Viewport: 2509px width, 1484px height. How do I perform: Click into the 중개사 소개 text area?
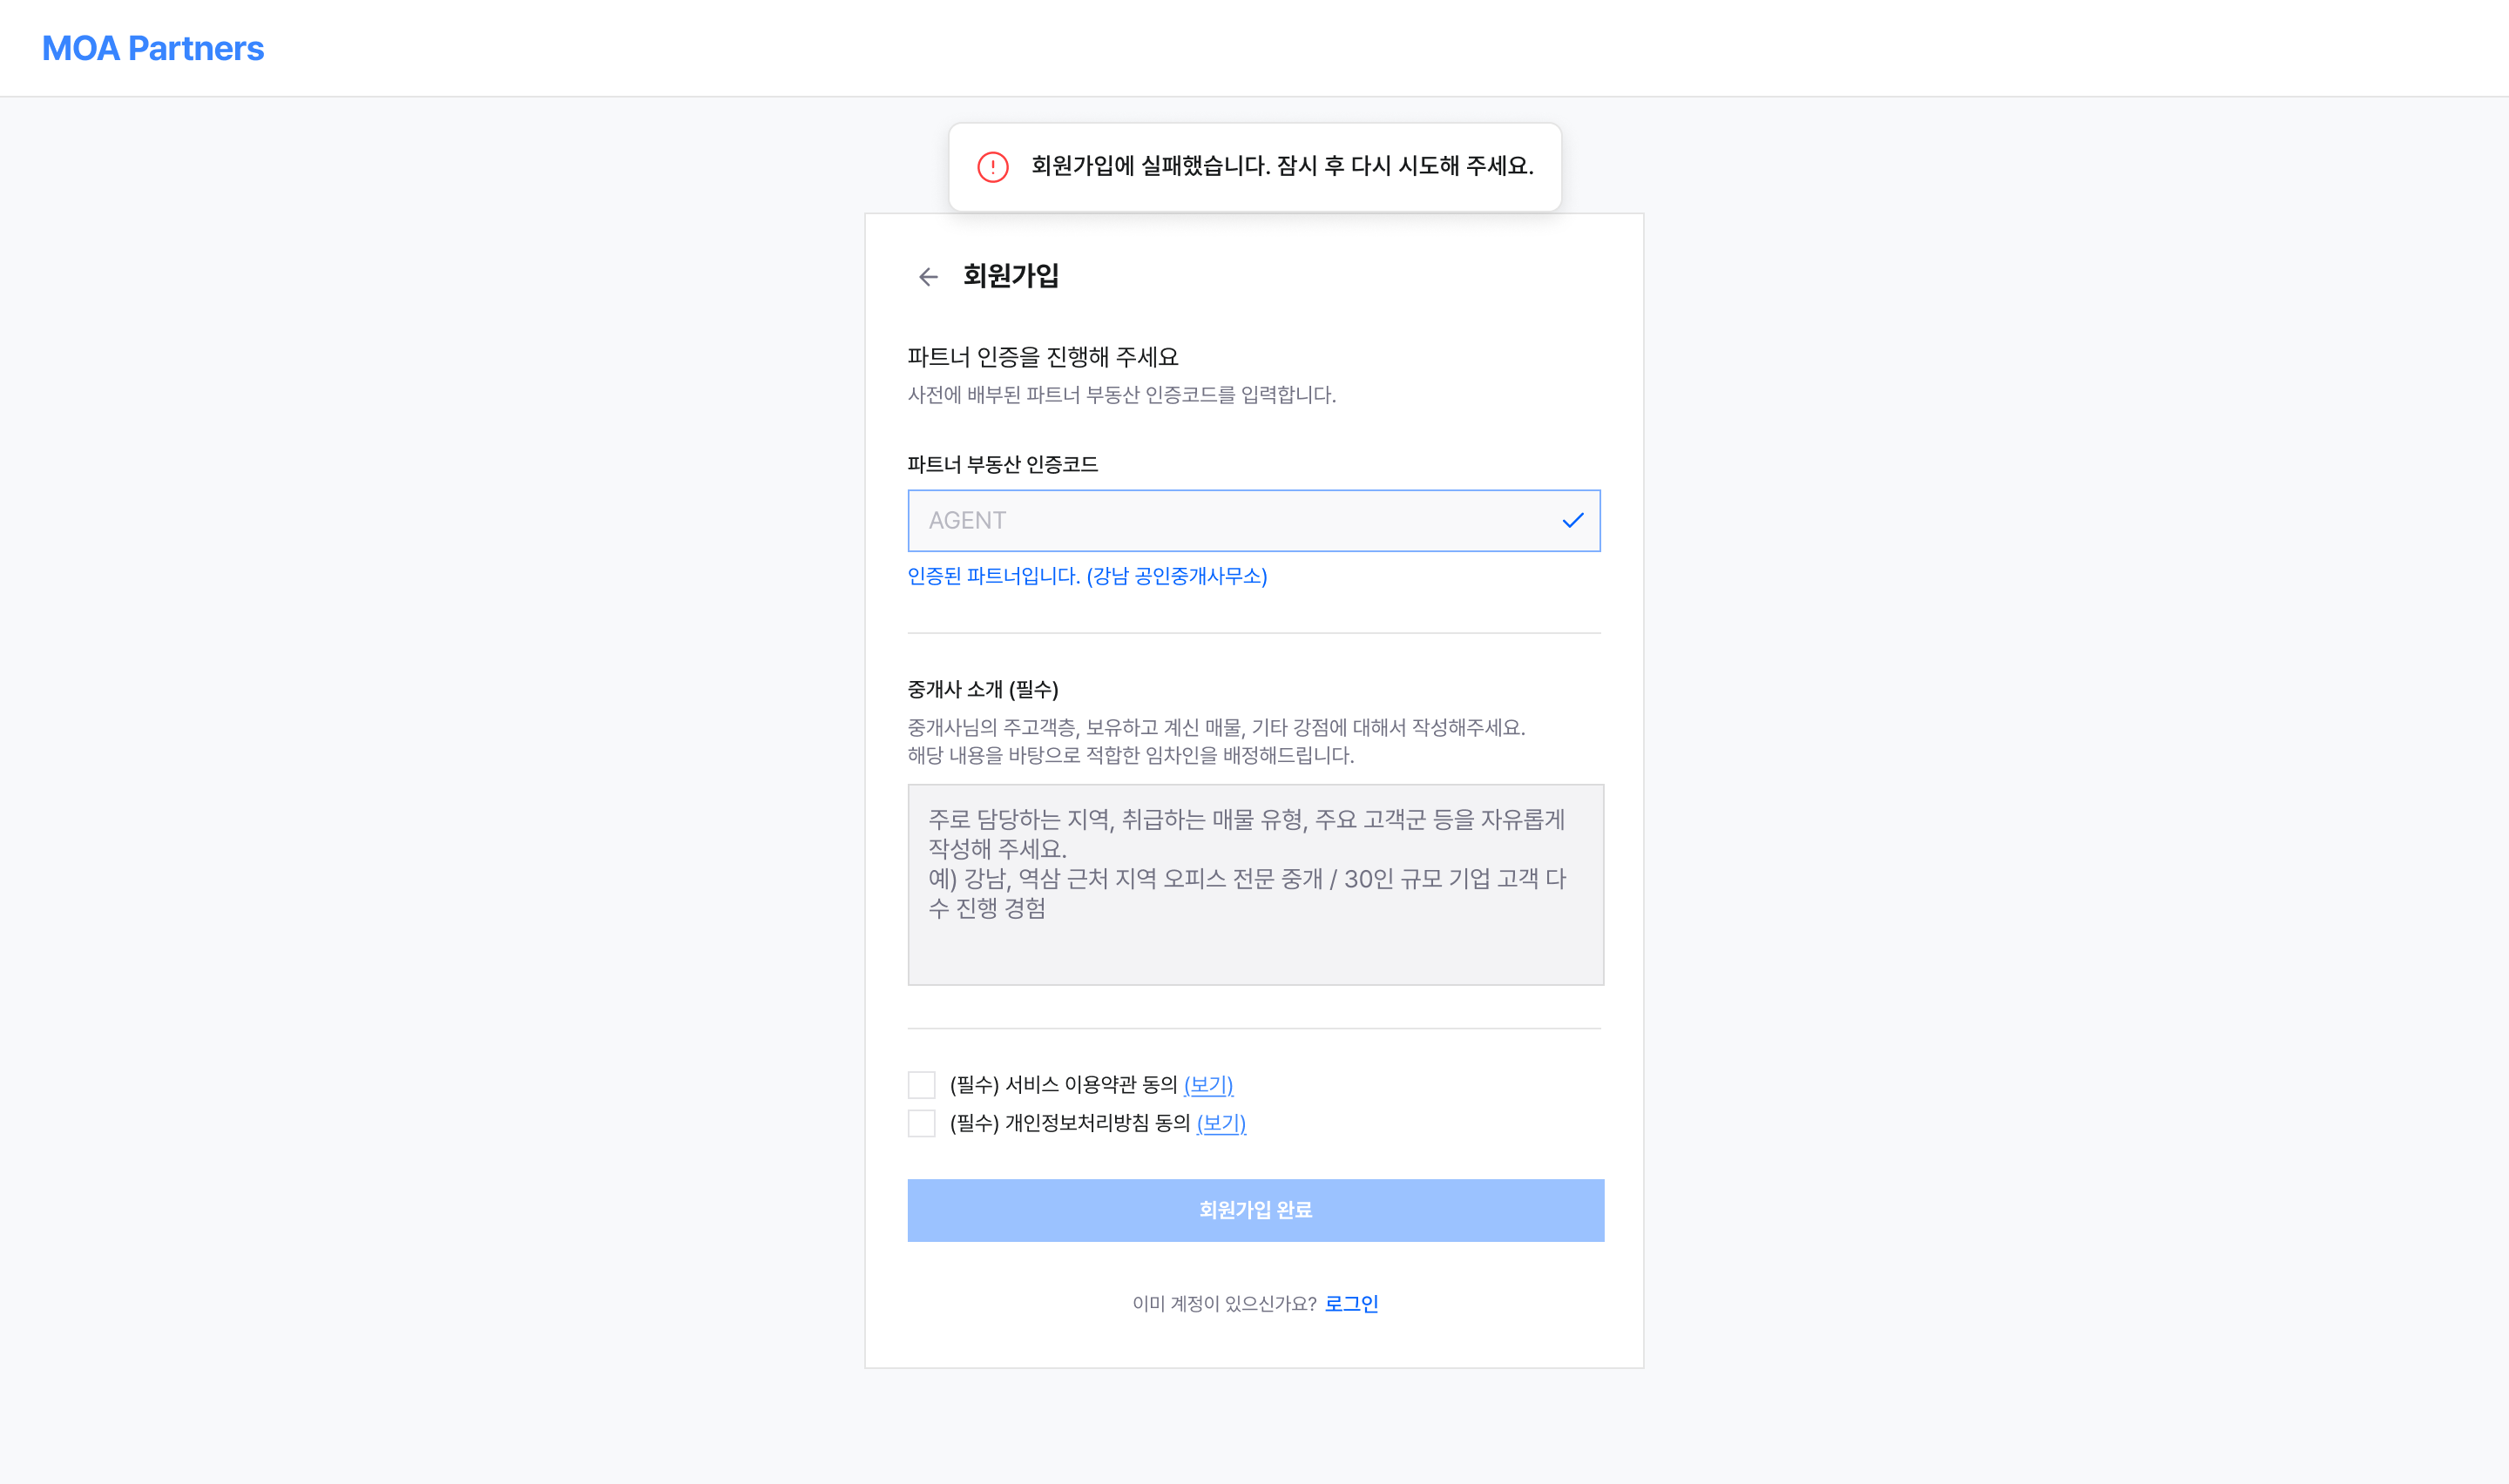[1255, 884]
